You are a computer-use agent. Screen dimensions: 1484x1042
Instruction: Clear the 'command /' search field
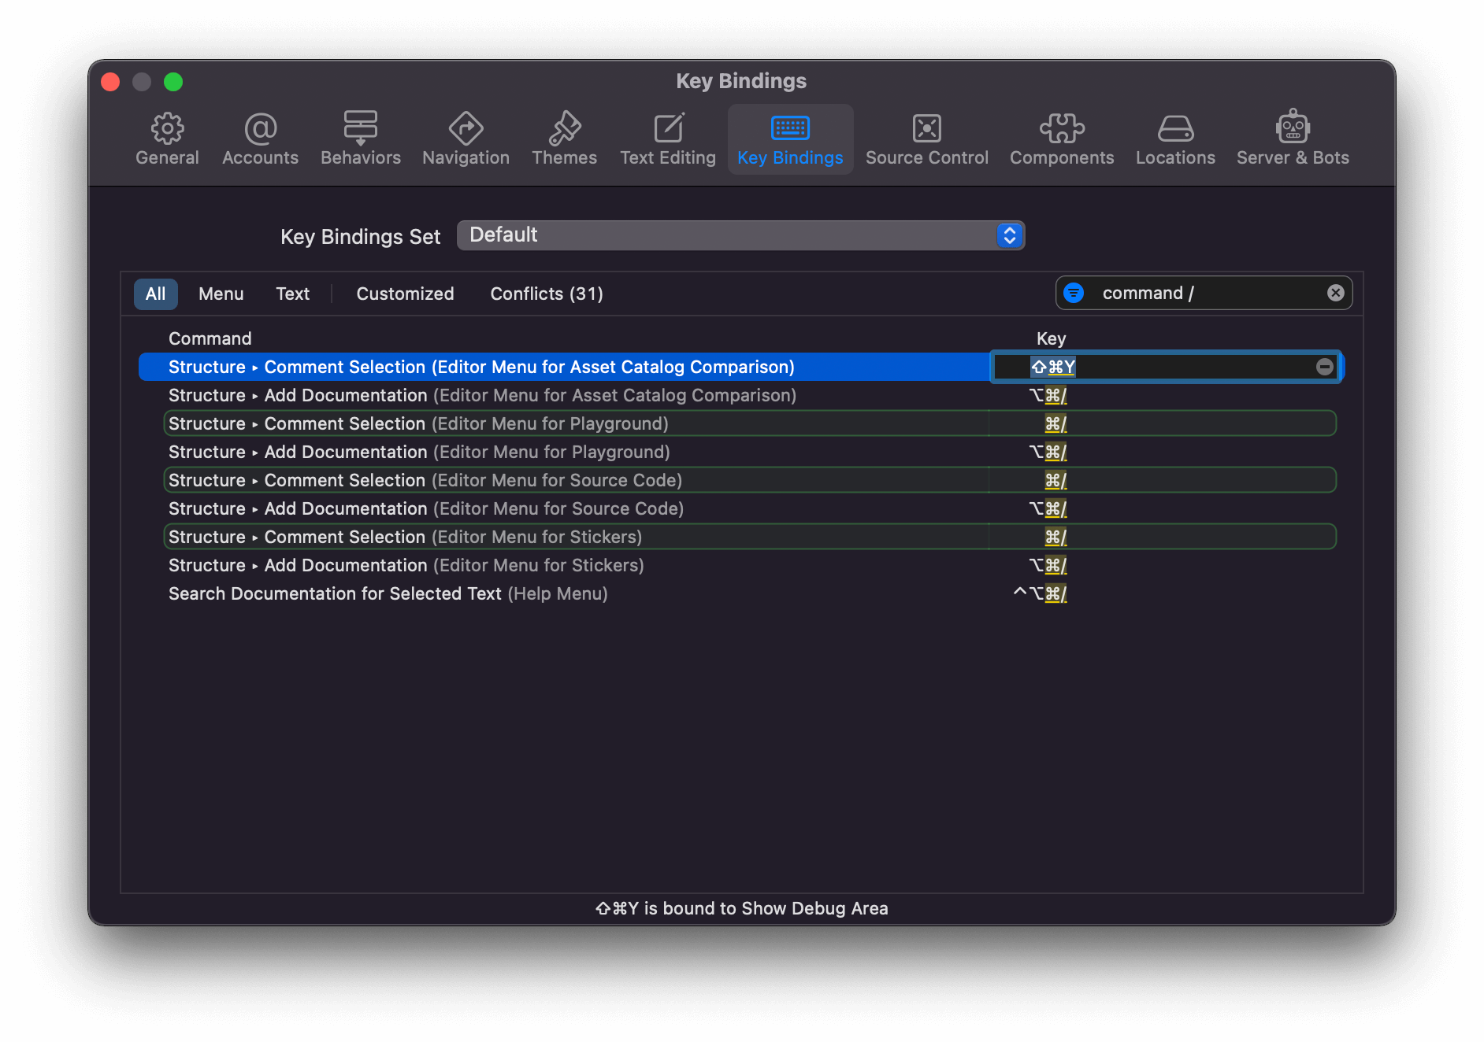(x=1336, y=293)
